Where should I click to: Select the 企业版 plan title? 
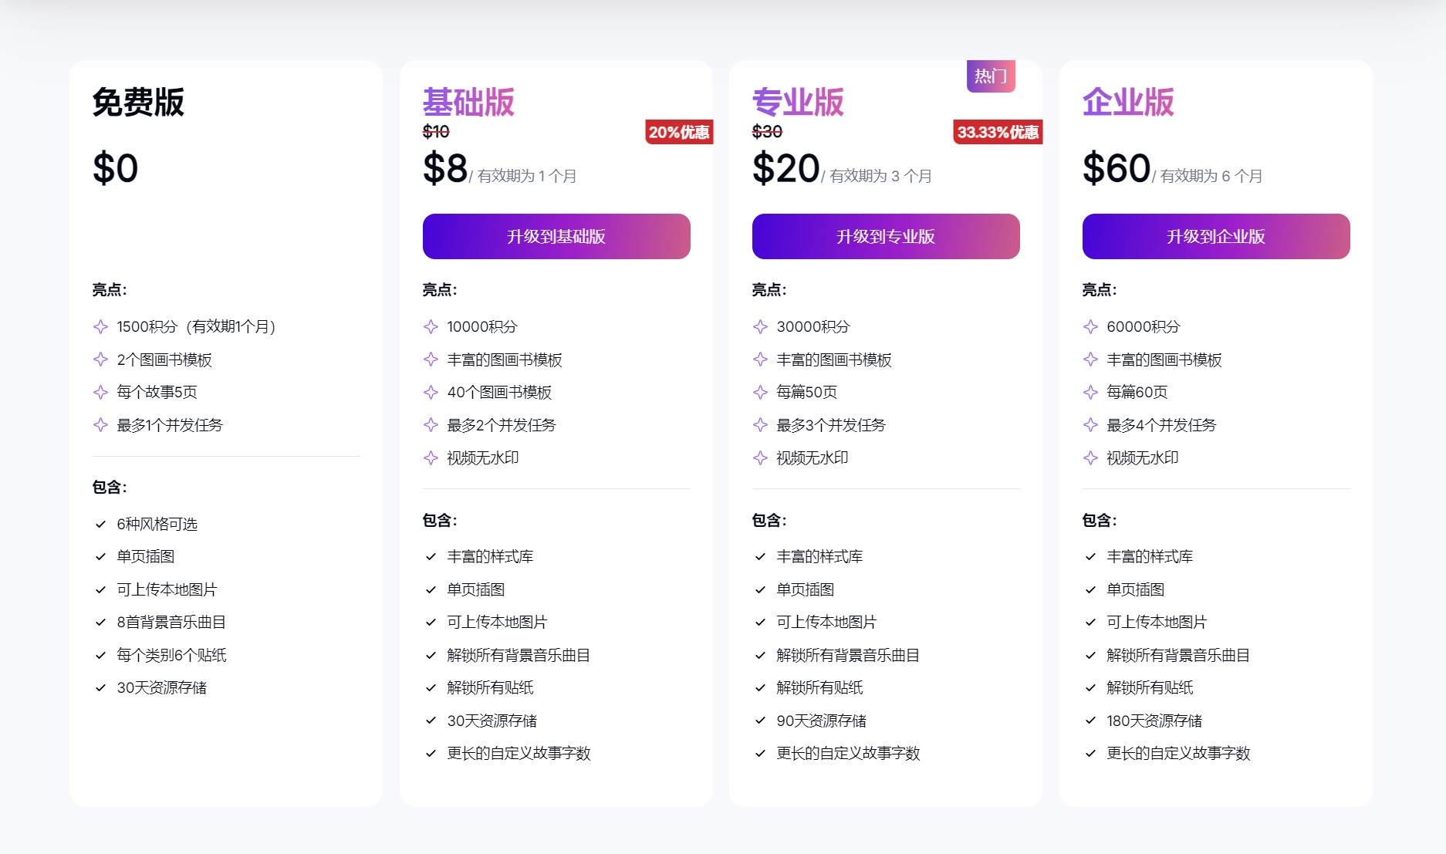pos(1127,101)
